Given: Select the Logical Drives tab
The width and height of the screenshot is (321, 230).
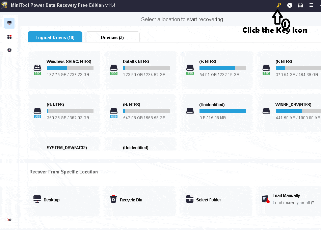Looking at the screenshot, I should 55,37.
